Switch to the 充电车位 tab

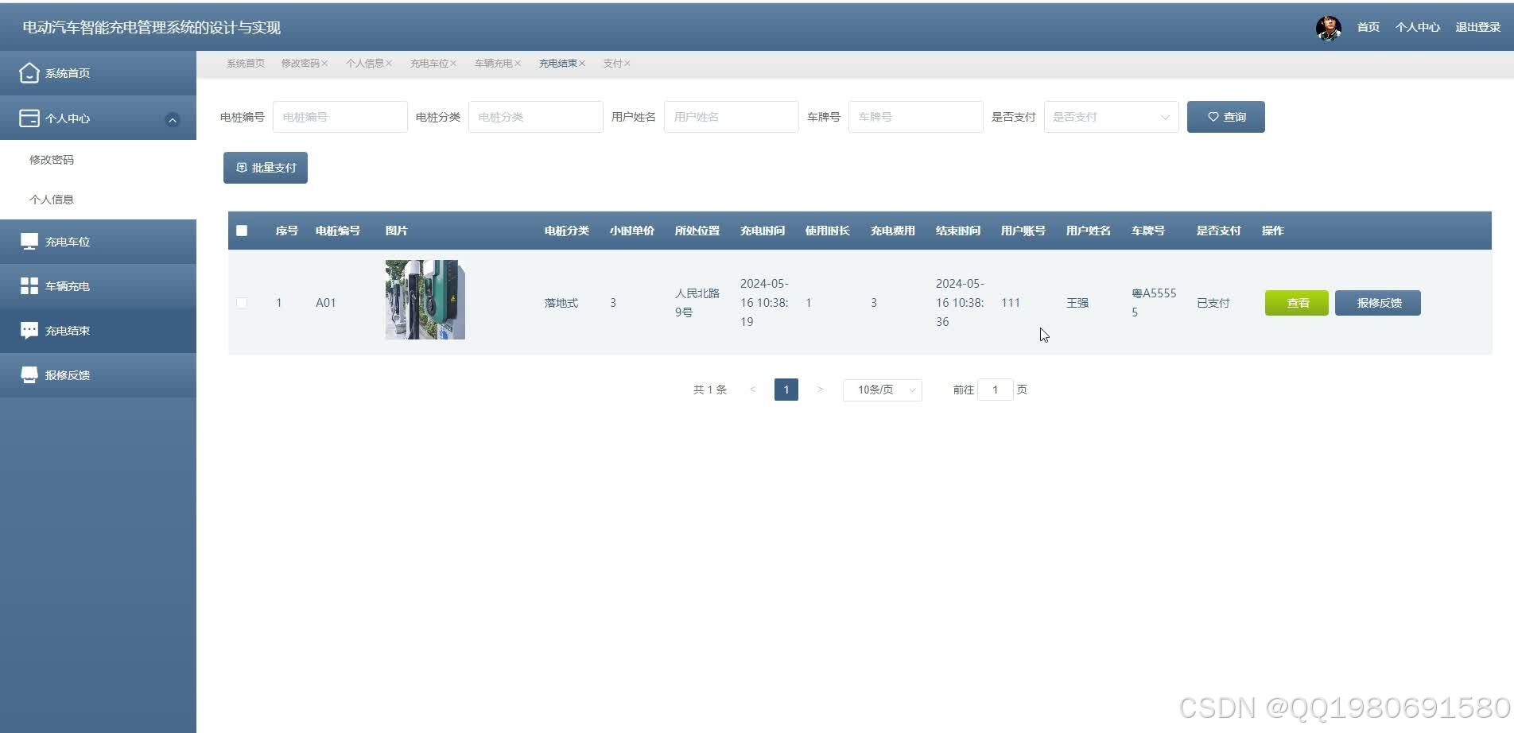click(x=429, y=64)
